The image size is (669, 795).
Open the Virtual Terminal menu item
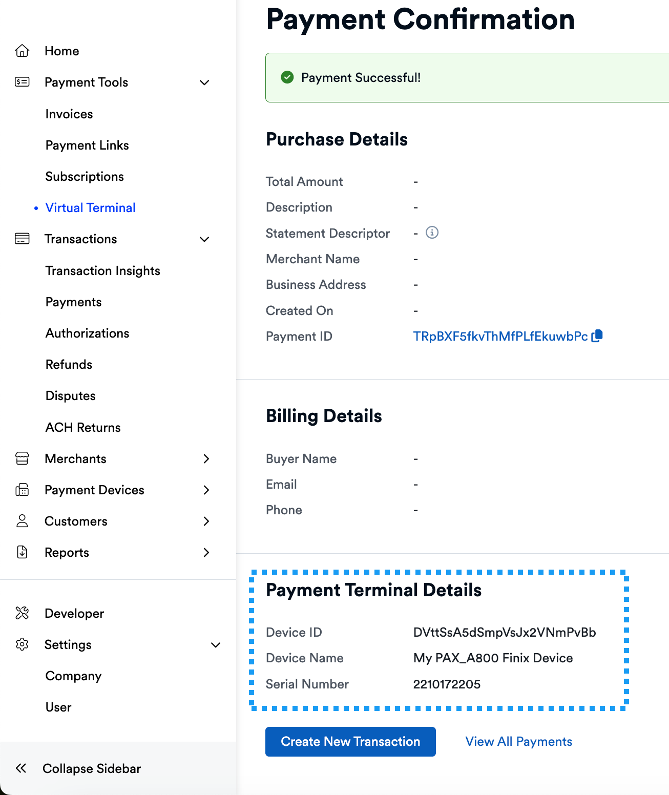click(x=90, y=207)
